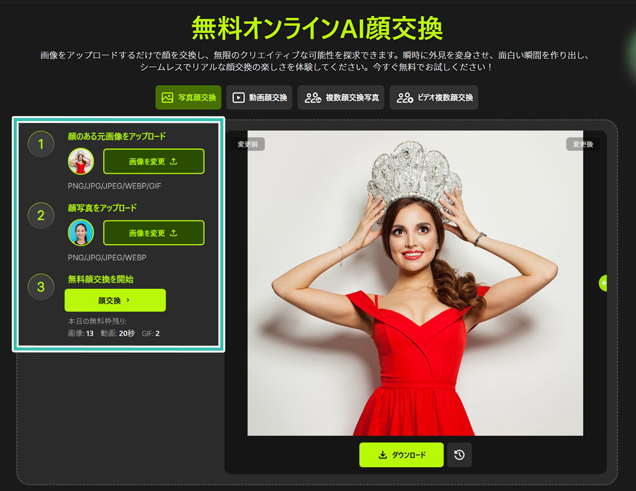
Task: Click the download arrow icon on ダウンロード
Action: (x=382, y=455)
